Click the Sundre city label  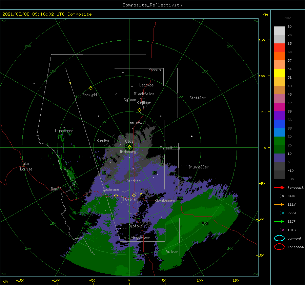103,140
